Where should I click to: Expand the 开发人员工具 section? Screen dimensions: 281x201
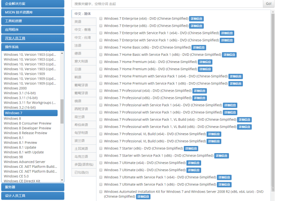click(x=33, y=38)
